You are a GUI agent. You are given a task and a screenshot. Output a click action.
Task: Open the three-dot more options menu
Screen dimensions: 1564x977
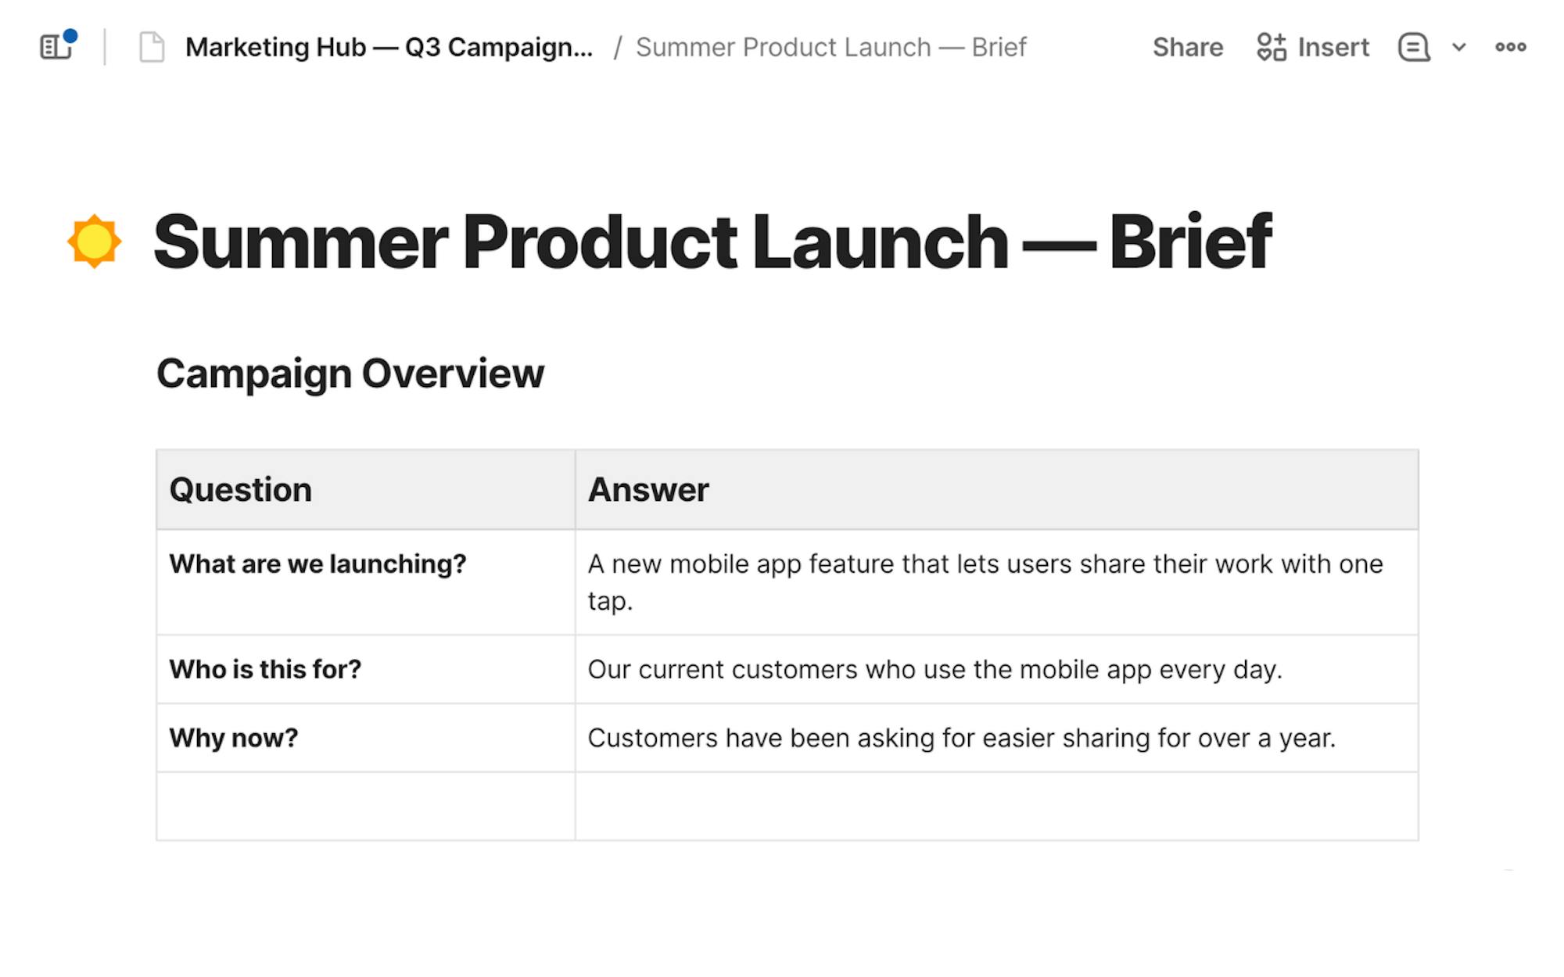coord(1510,47)
